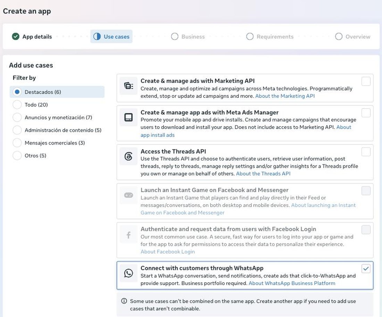This screenshot has width=382, height=317.
Task: Click Authenticate and request data with Facebook Login title
Action: click(x=228, y=229)
